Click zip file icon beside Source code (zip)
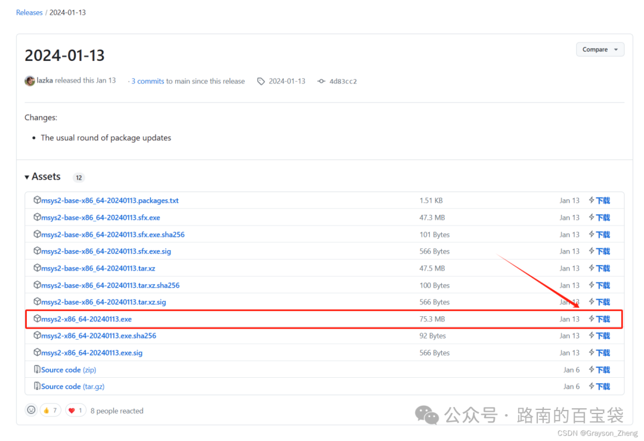This screenshot has width=644, height=441. coord(37,369)
